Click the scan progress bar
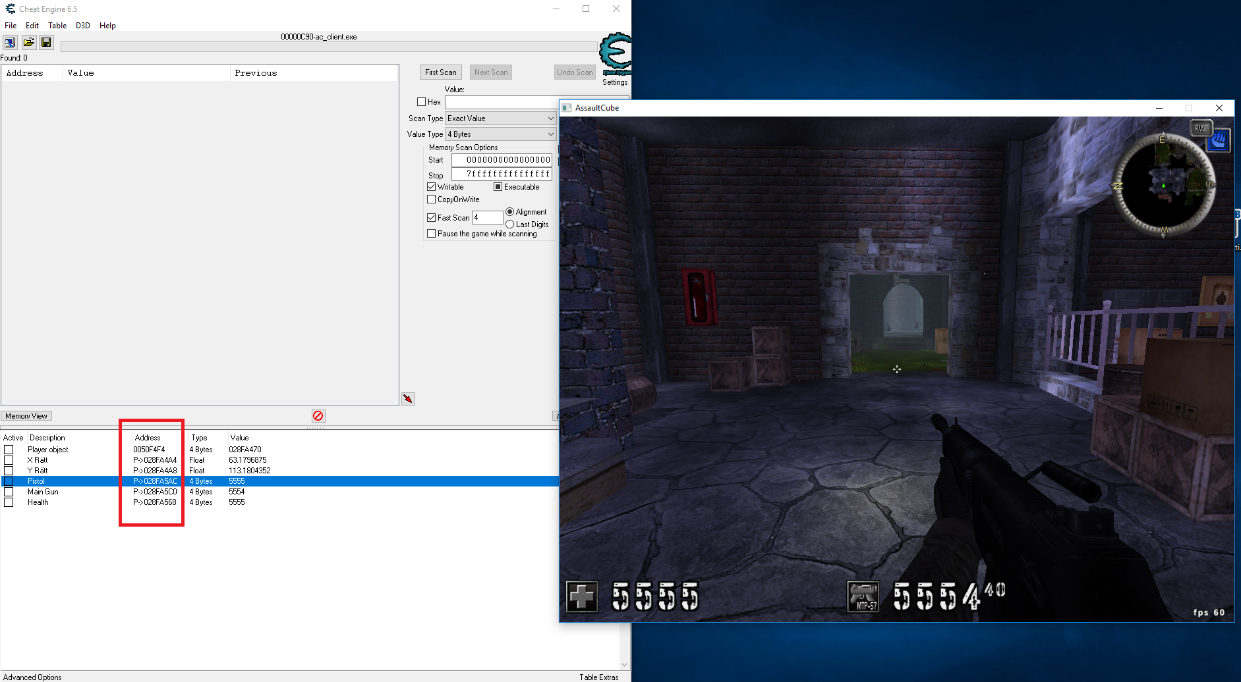1241x682 pixels. click(x=328, y=47)
